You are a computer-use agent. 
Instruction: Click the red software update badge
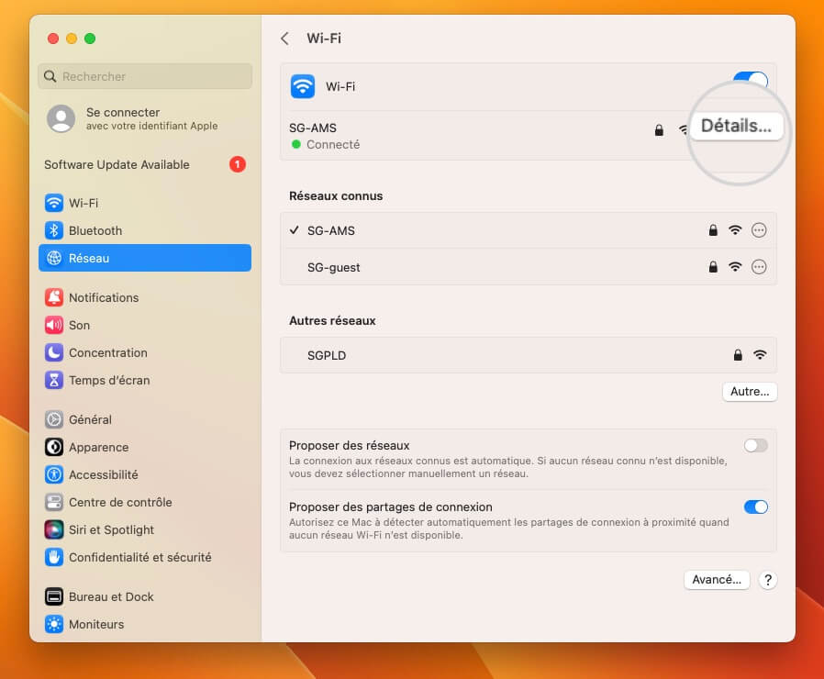(238, 164)
